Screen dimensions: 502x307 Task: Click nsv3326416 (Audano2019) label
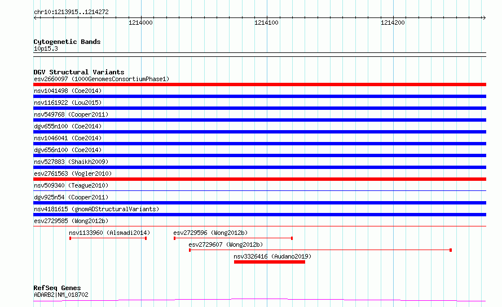(272, 256)
